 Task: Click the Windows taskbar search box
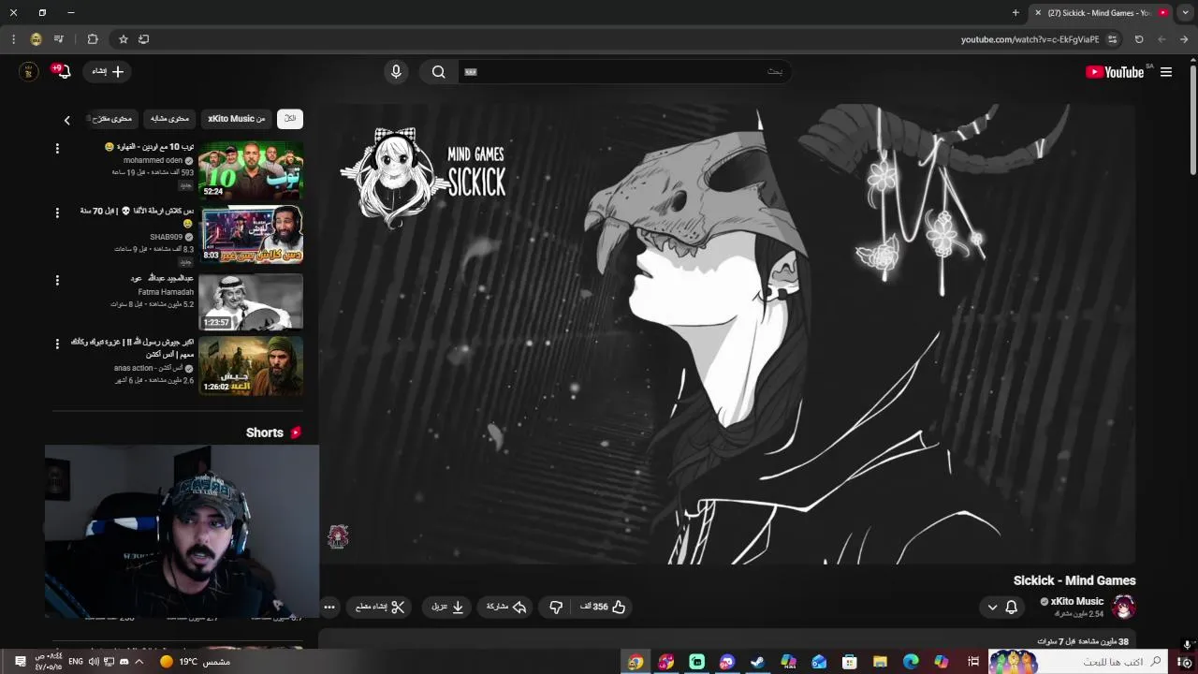(x=1076, y=662)
